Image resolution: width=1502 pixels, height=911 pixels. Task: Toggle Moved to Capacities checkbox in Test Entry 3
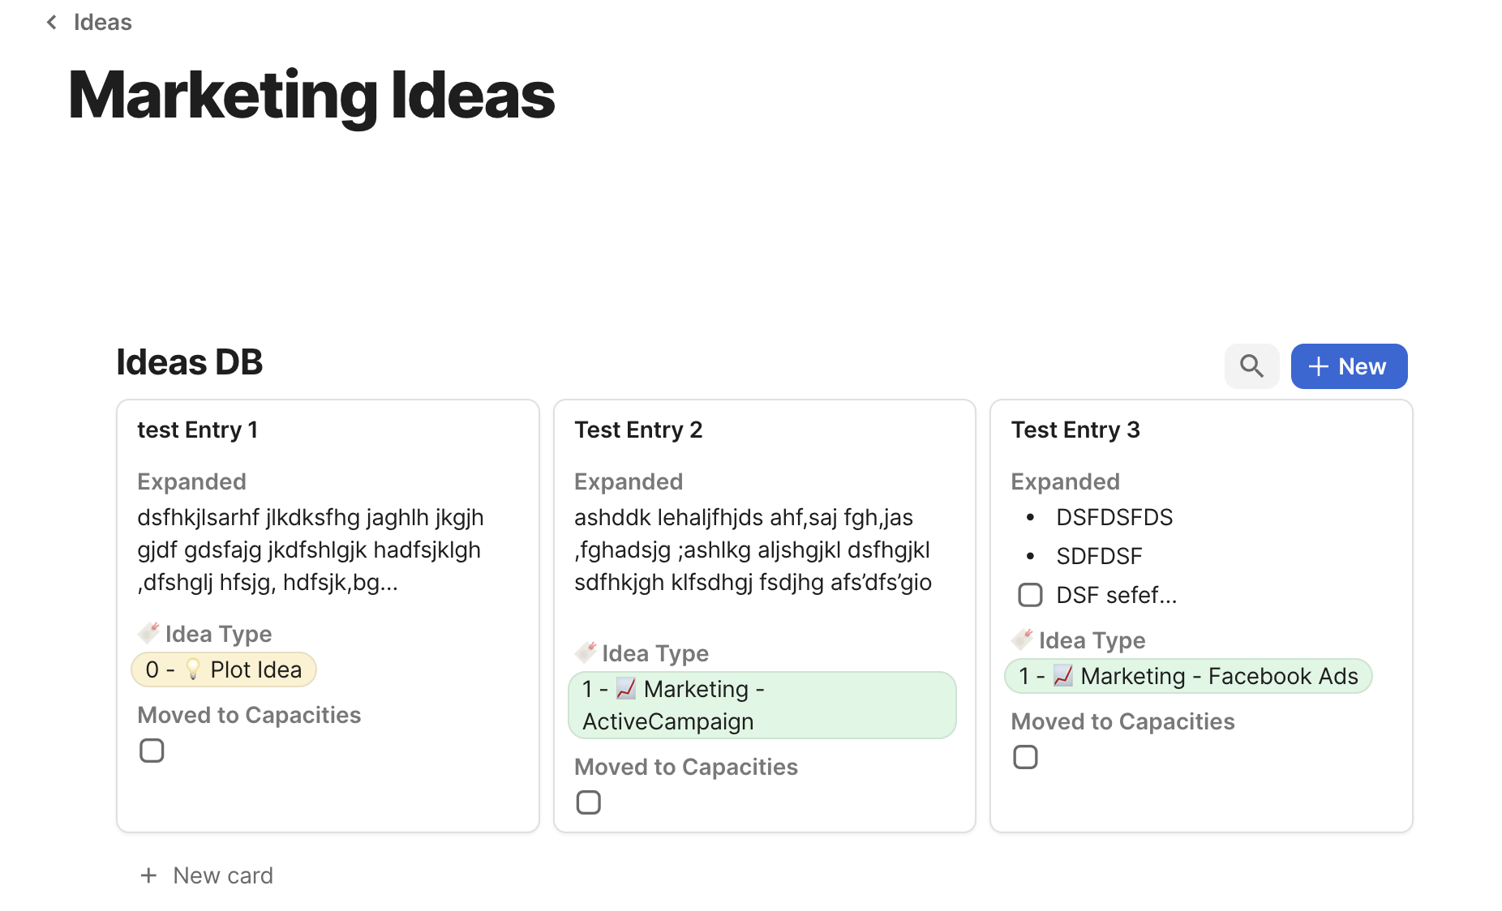pyautogui.click(x=1025, y=757)
